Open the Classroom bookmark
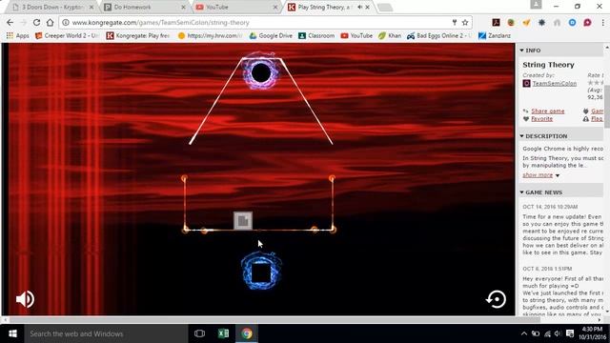This screenshot has height=343, width=610. coord(316,36)
